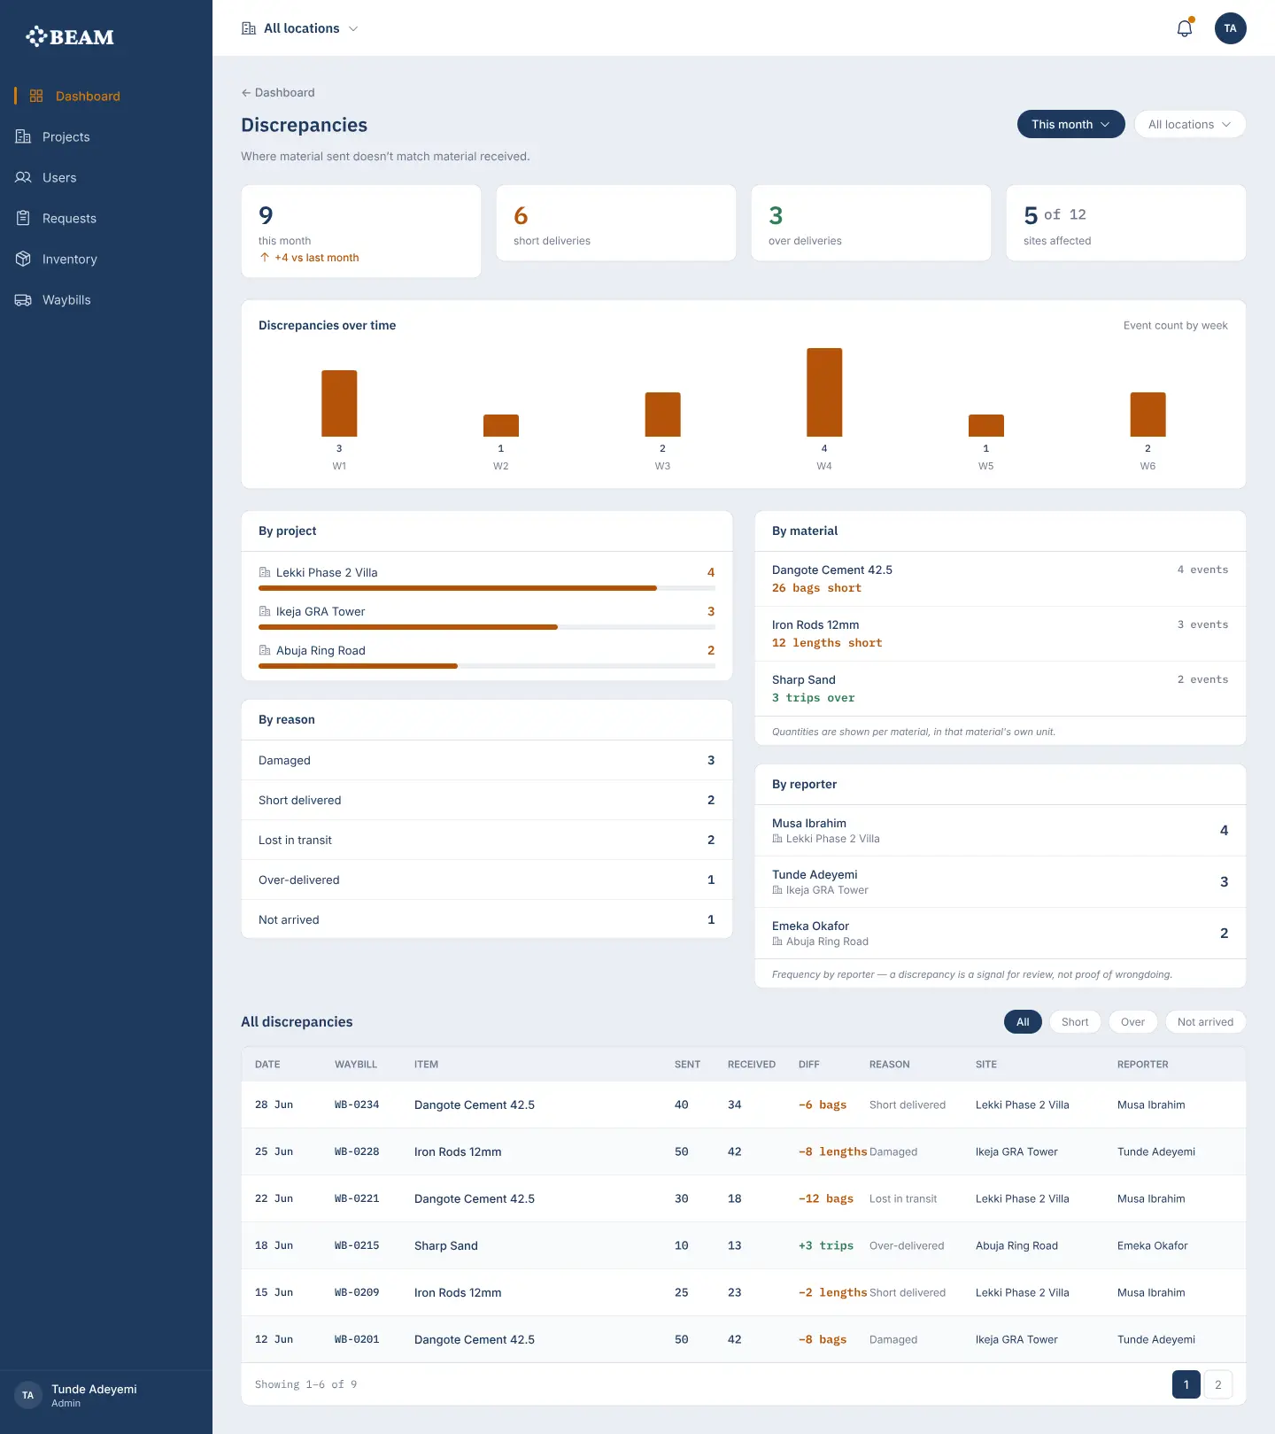Click the BEAM logo
This screenshot has width=1275, height=1434.
70,36
